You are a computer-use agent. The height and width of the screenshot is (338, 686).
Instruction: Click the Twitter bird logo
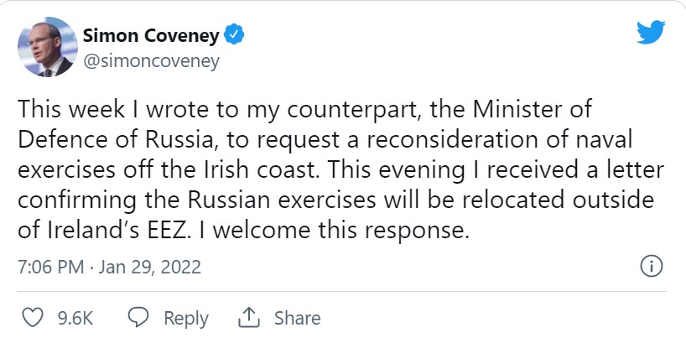651,32
